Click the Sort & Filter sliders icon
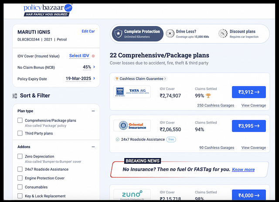The image size is (279, 202). click(15, 96)
